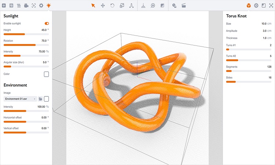Image resolution: width=275 pixels, height=165 pixels.
Task: Click the sunlight Height slider
Action: coord(26,34)
